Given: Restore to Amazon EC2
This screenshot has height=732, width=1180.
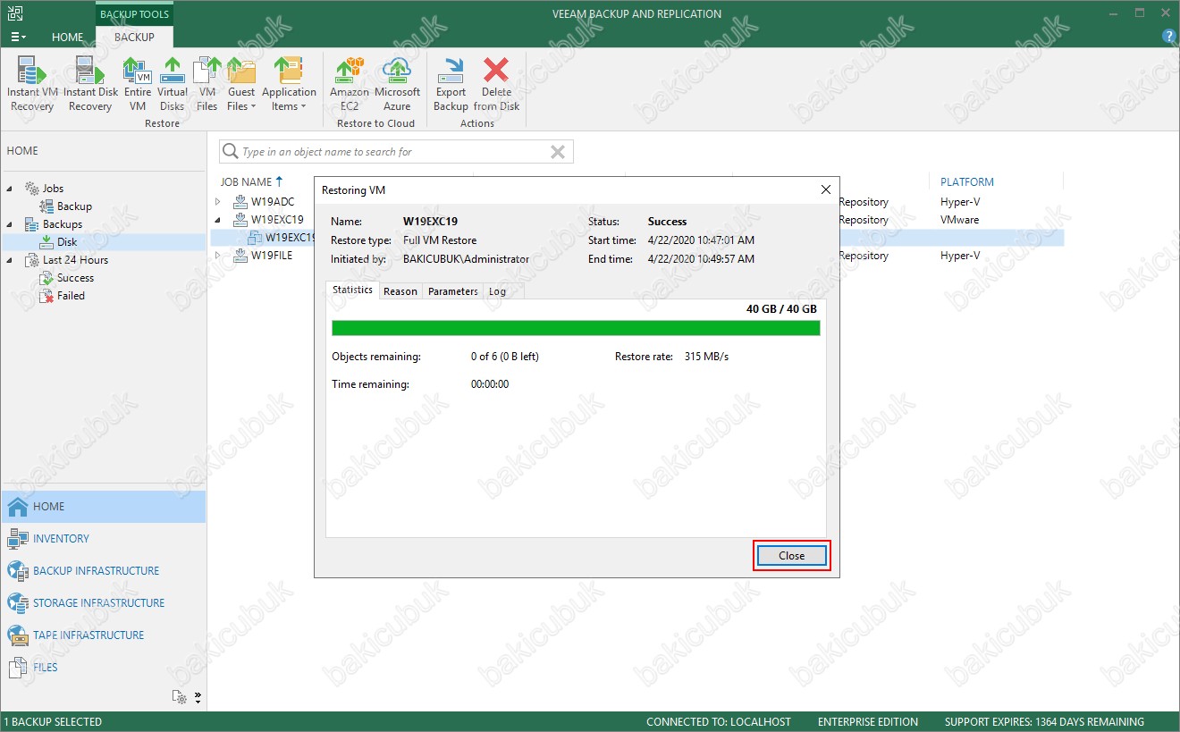Looking at the screenshot, I should pyautogui.click(x=350, y=84).
